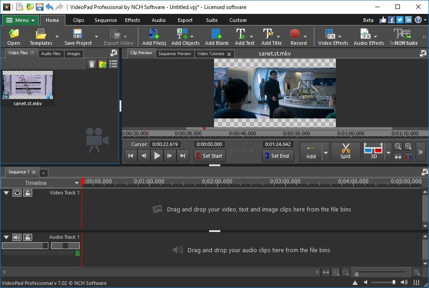This screenshot has height=288, width=429.
Task: Click the Save Project icon
Action: 78,37
